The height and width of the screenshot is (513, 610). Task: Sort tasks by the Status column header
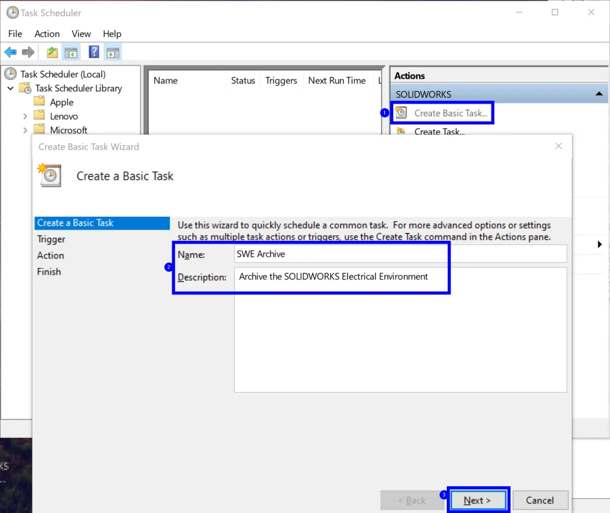click(x=243, y=80)
